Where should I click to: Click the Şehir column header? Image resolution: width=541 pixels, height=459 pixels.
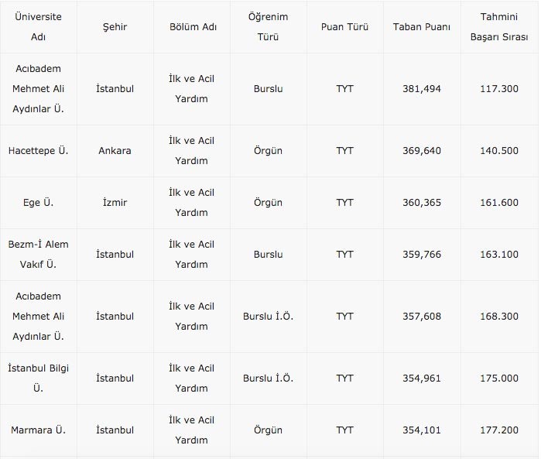tap(115, 27)
